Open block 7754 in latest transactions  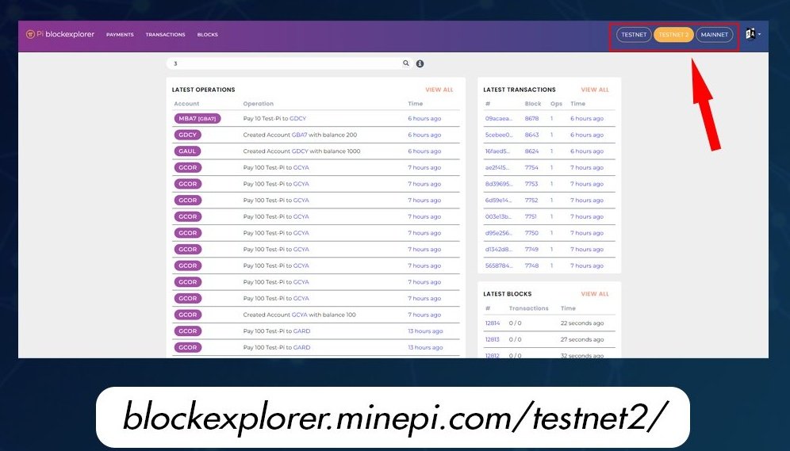point(531,167)
